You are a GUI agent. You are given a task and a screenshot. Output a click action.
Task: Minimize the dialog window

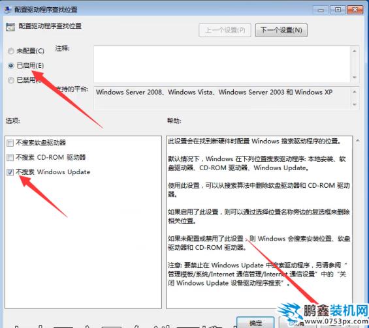(x=321, y=10)
